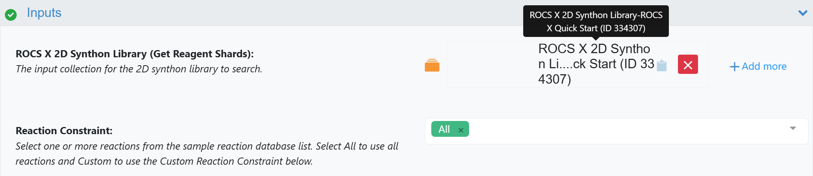Click the ROCS X 2D Synthon Library label
Screen dimensions: 813x176
pos(134,54)
